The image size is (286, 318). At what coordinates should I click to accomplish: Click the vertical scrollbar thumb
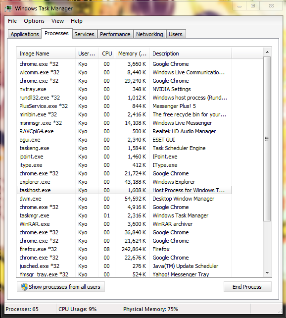point(267,139)
